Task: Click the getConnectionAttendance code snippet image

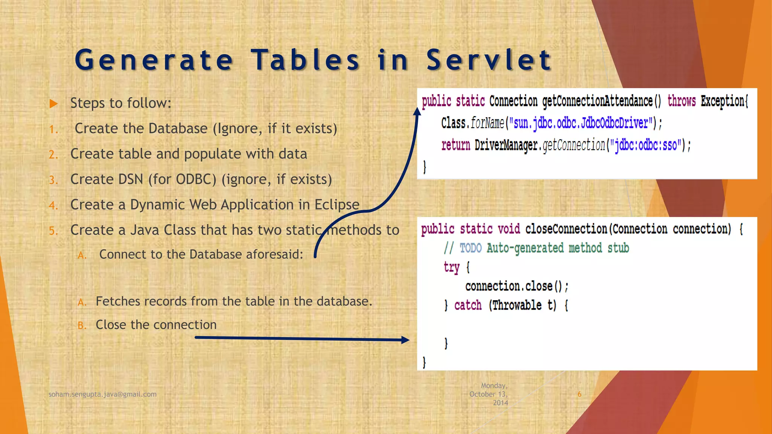Action: click(x=587, y=134)
